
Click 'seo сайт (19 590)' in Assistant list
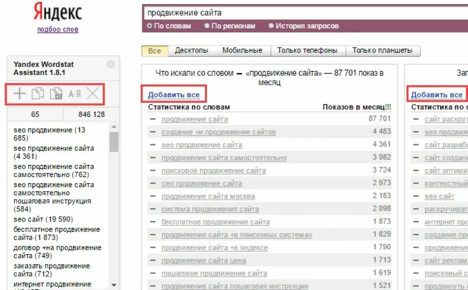click(43, 219)
